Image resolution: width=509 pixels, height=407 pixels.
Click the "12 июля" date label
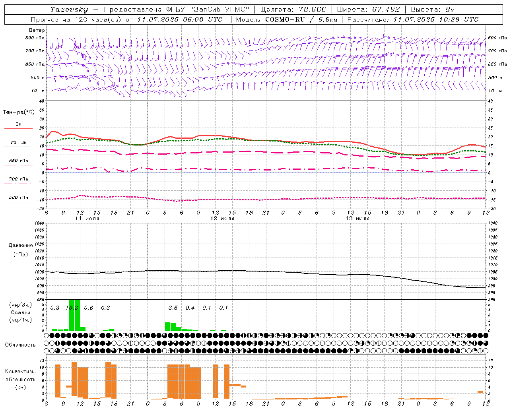222,219
